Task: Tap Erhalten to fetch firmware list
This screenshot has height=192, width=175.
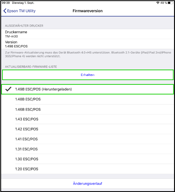Action: 88,75
